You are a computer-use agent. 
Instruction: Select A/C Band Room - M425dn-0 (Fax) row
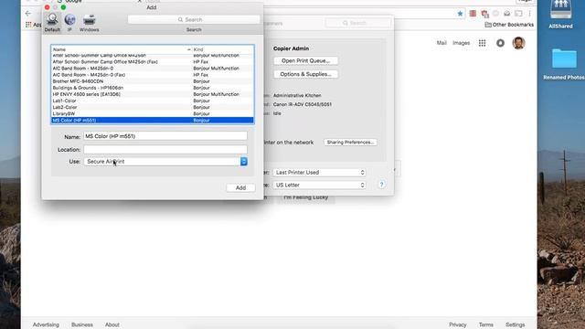pos(153,75)
